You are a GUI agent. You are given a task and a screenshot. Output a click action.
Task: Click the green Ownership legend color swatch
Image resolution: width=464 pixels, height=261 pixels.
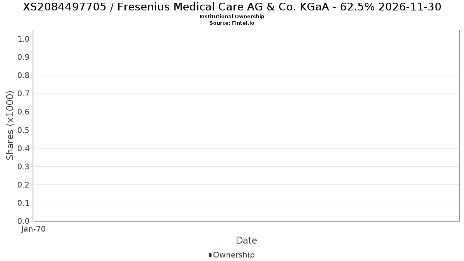click(210, 255)
